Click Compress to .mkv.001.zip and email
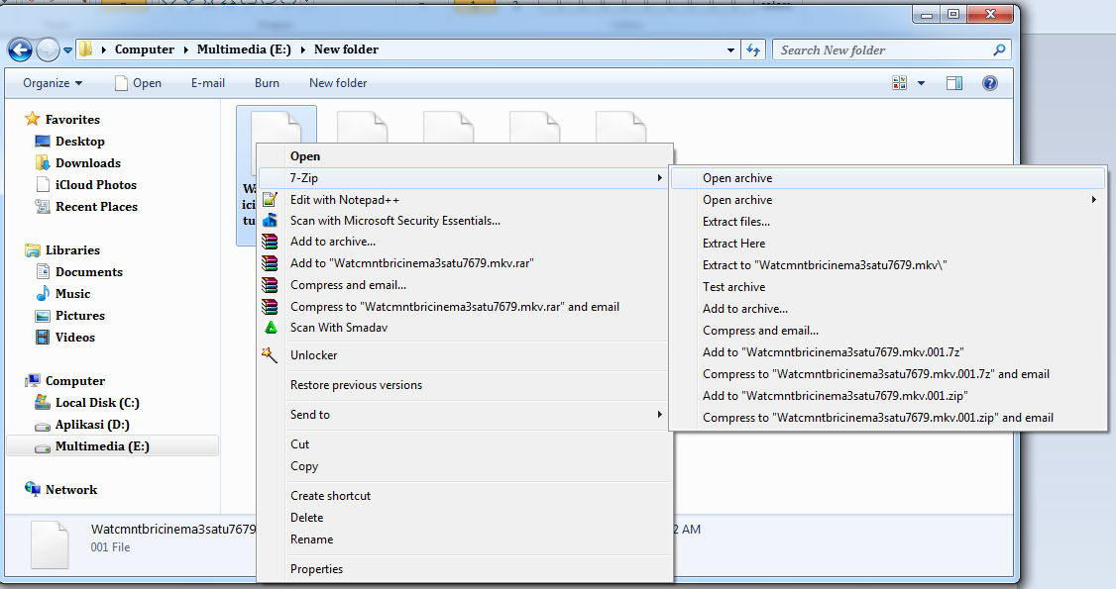Screen dimensions: 1116x589 [888, 418]
